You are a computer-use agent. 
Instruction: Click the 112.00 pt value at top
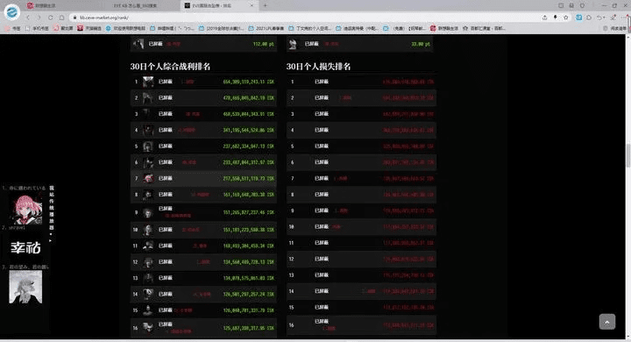264,44
